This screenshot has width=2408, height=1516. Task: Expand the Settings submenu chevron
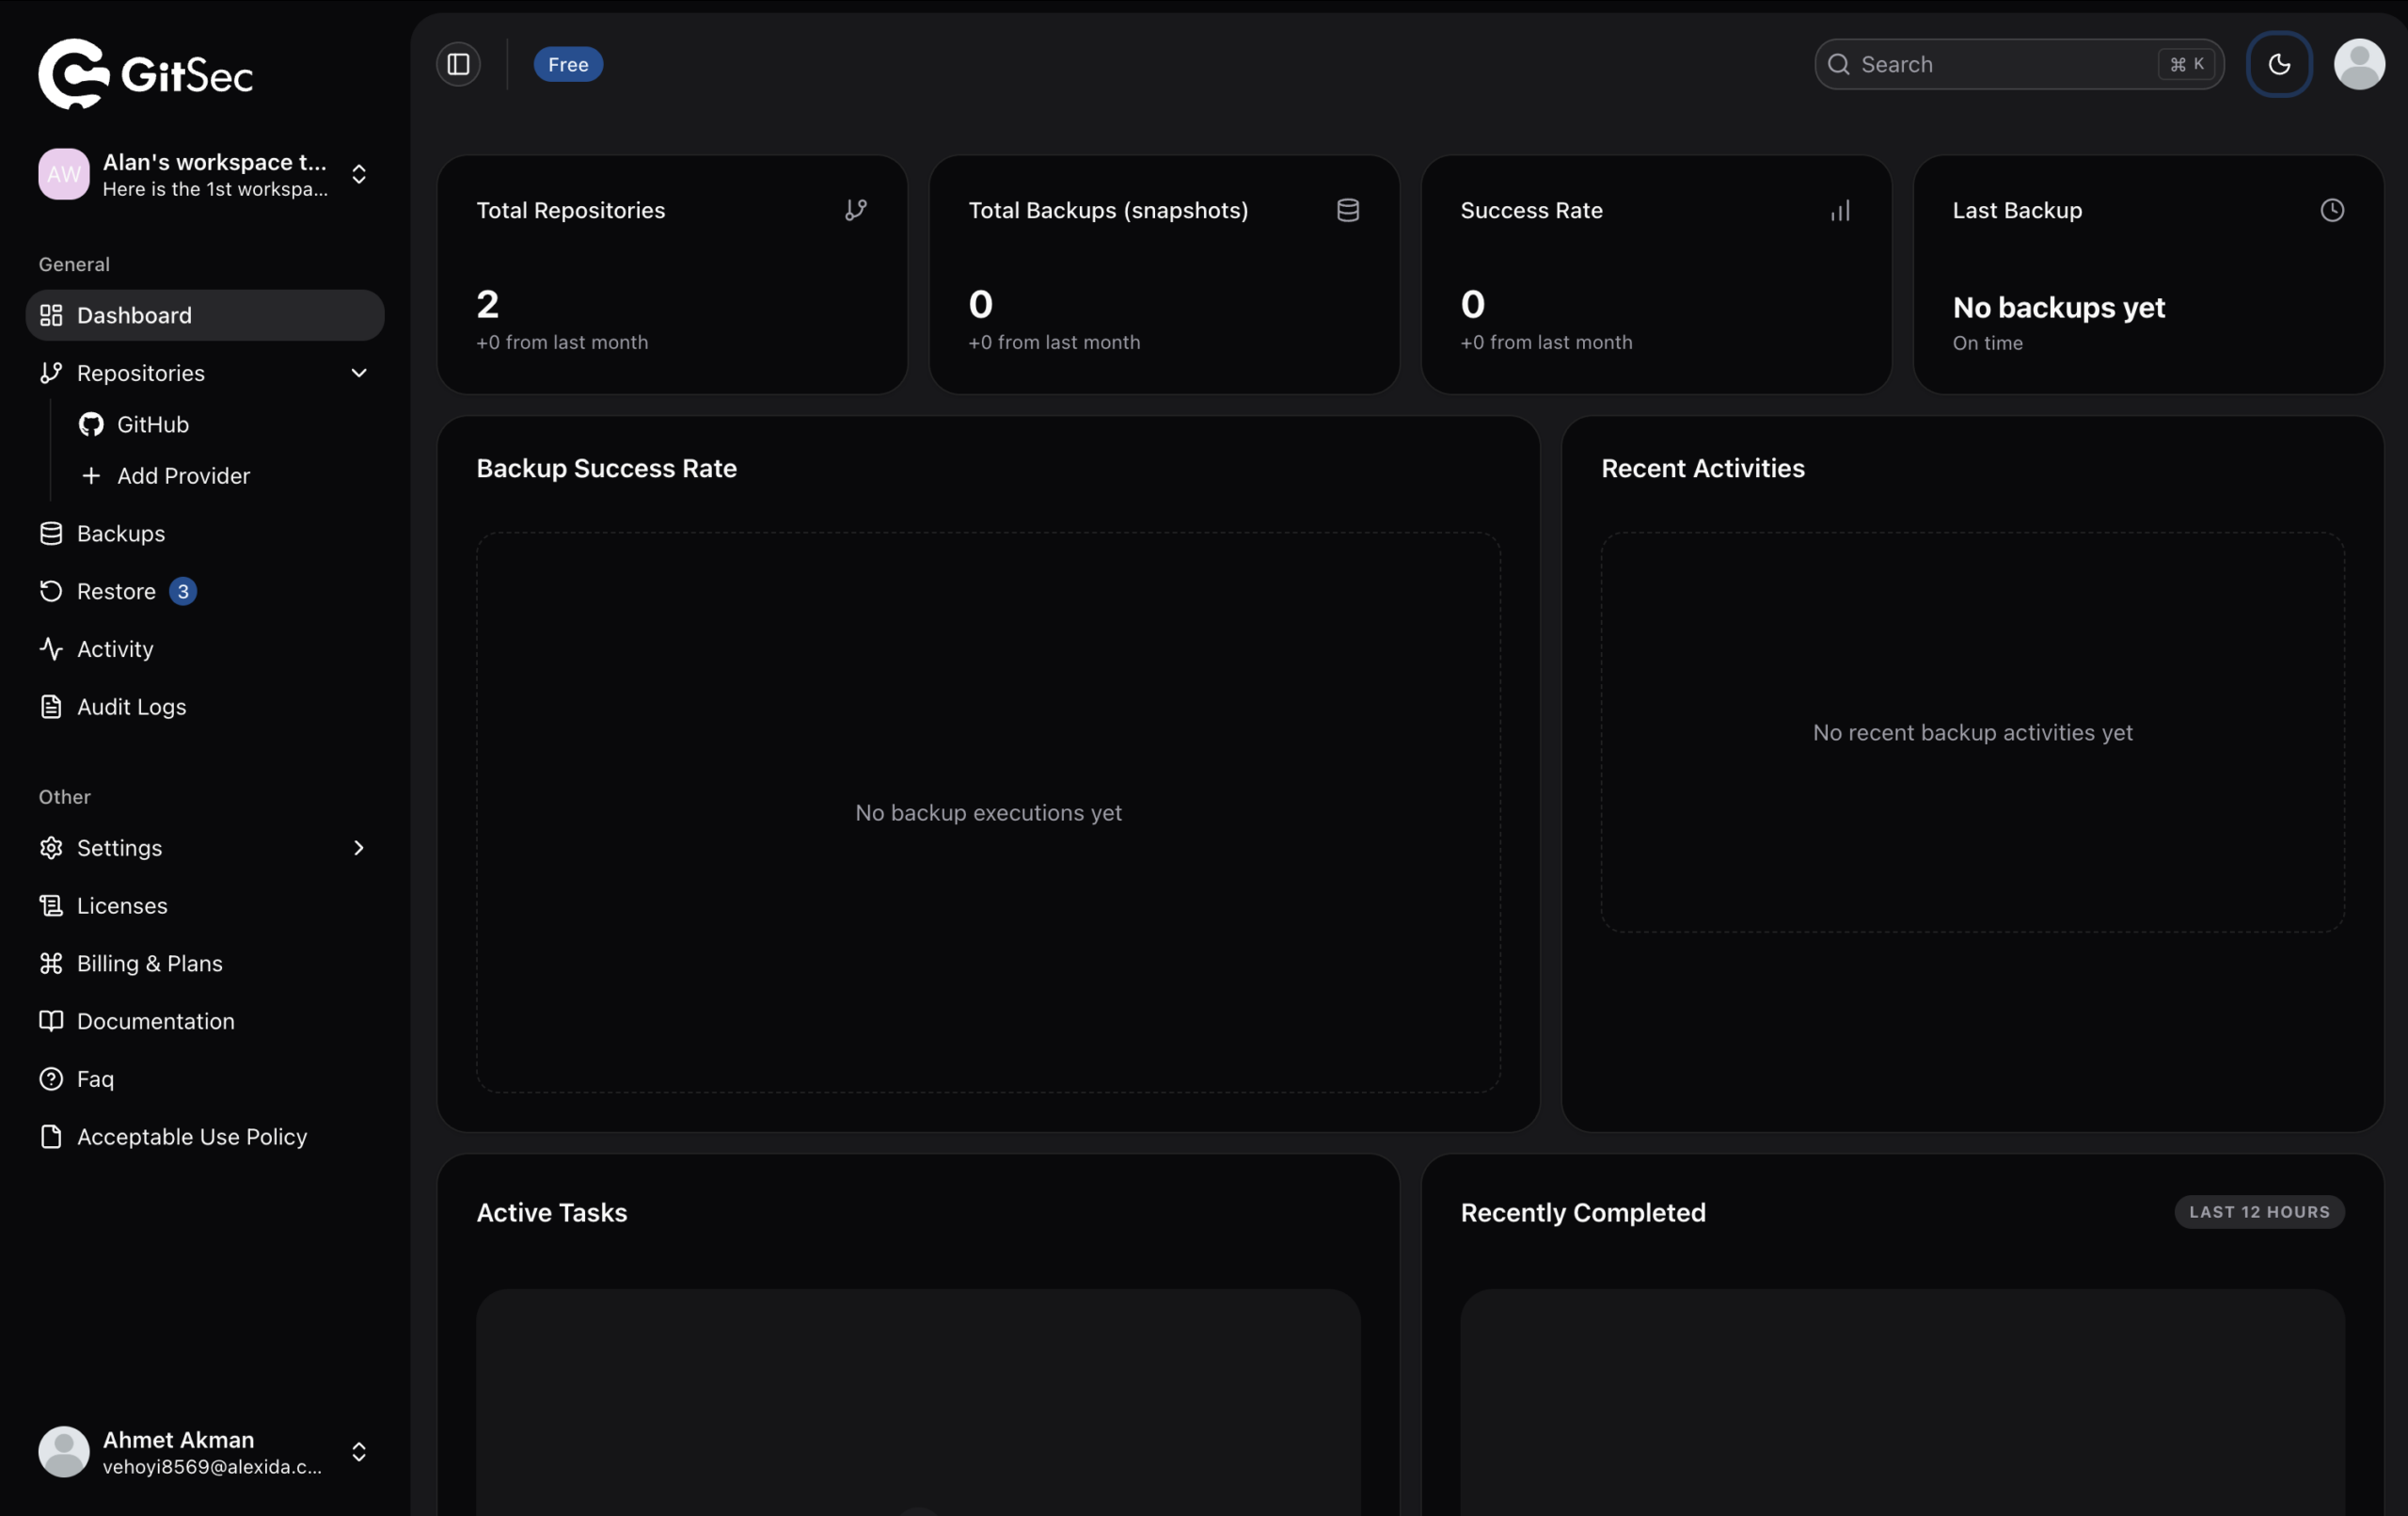pos(359,848)
